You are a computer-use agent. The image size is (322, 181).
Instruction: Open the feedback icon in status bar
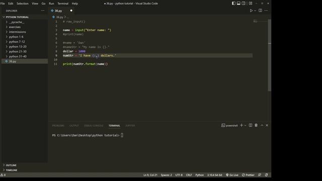(x=260, y=175)
